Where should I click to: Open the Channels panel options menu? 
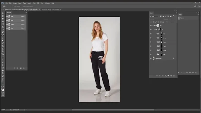tap(26, 13)
